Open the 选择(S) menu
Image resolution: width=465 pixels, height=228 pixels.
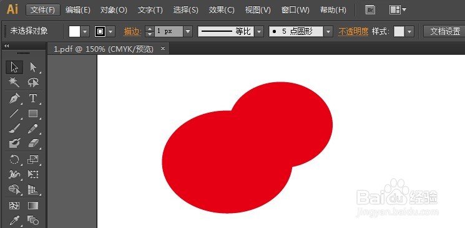click(185, 10)
